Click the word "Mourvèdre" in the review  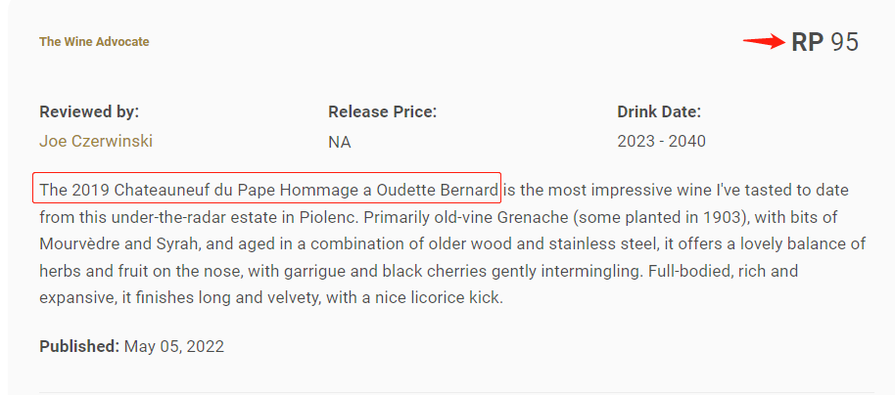[83, 242]
